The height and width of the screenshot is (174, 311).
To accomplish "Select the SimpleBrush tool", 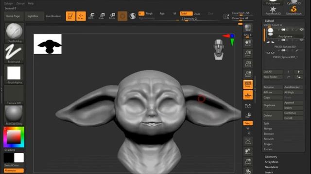I will [x=294, y=10].
